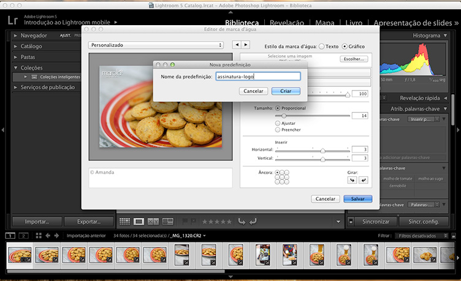Image resolution: width=461 pixels, height=281 pixels.
Task: Click the Escolher image button
Action: 354,59
